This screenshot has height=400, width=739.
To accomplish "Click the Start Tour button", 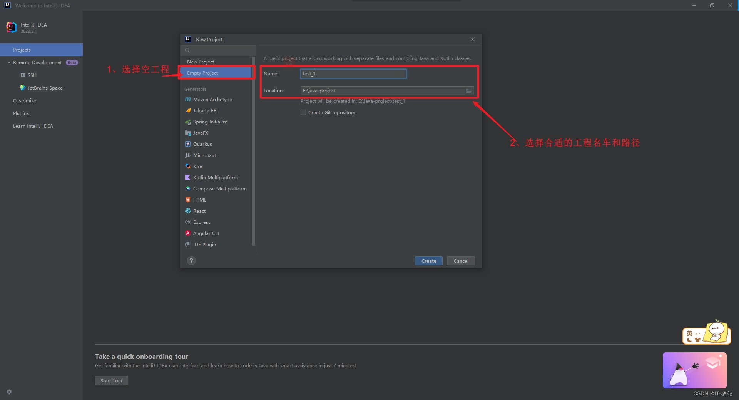I will 112,380.
